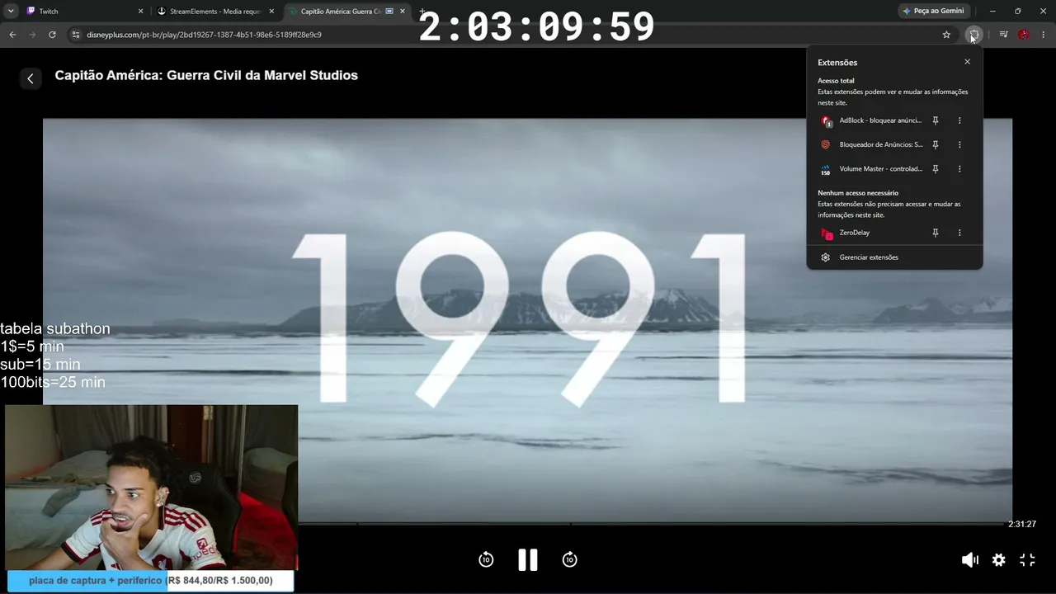Open the AdBlock extension
Screen dimensions: 1056x594
point(871,120)
